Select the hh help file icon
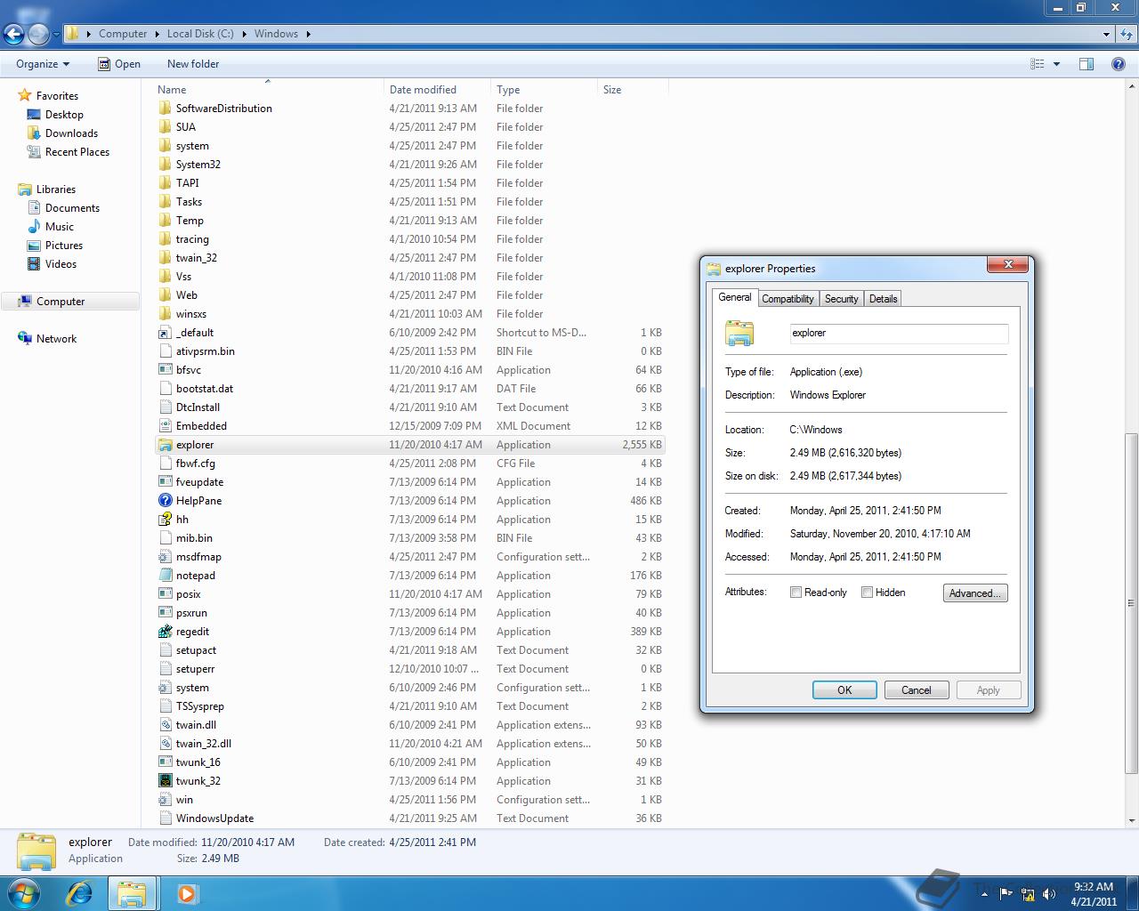The image size is (1139, 911). point(165,520)
